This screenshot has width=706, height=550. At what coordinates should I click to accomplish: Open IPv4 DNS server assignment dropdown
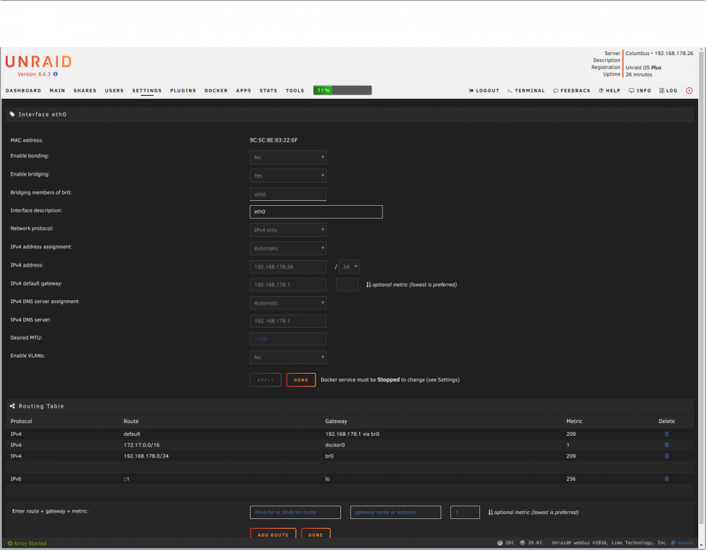point(288,303)
